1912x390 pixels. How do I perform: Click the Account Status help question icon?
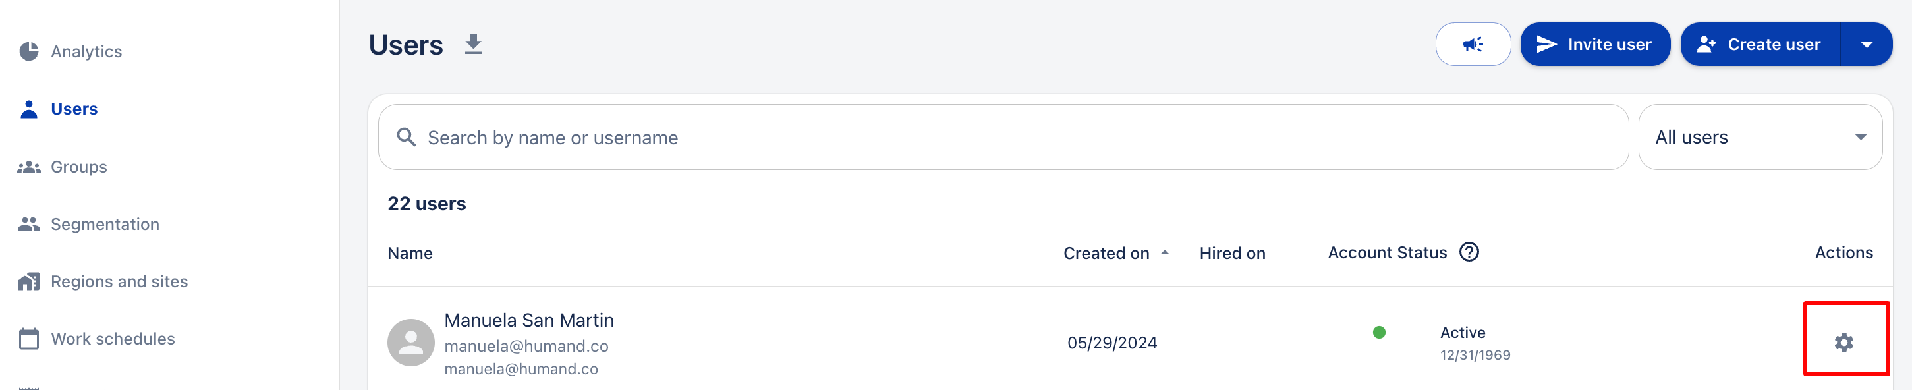(1469, 252)
